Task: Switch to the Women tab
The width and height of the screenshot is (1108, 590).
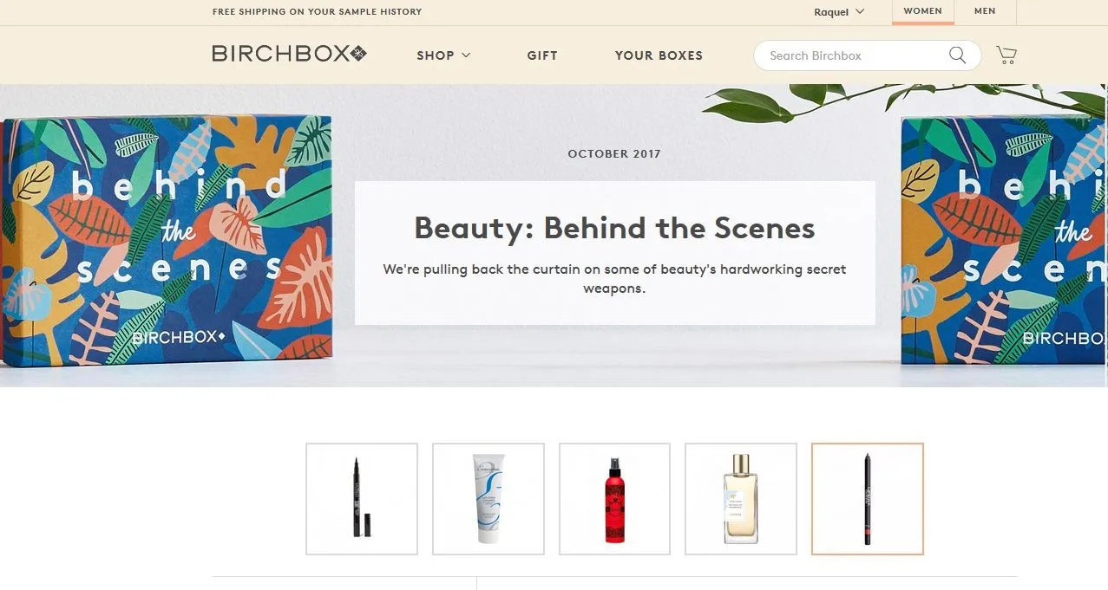Action: pos(922,11)
